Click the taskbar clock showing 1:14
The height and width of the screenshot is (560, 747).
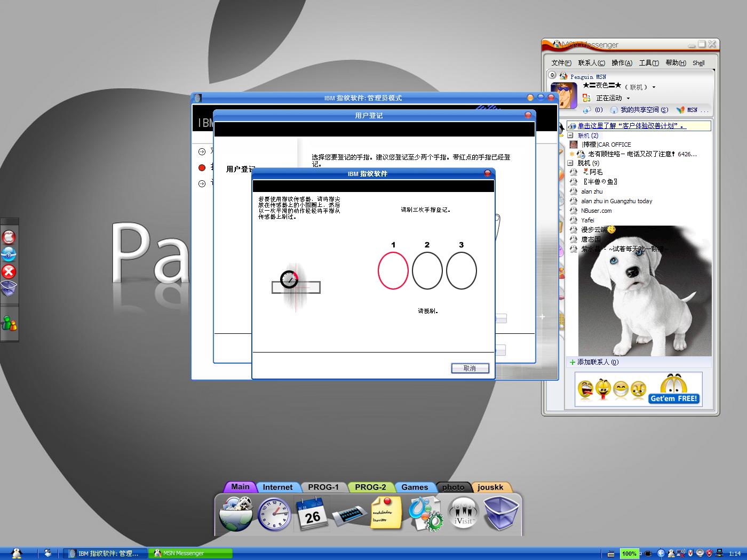735,554
